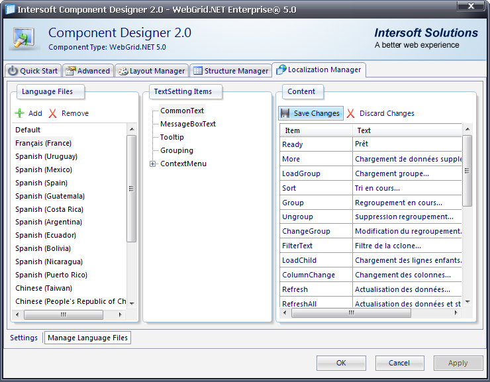Viewport: 490px width, 382px height.
Task: Switch to the Structure Manager tab
Action: [231, 71]
